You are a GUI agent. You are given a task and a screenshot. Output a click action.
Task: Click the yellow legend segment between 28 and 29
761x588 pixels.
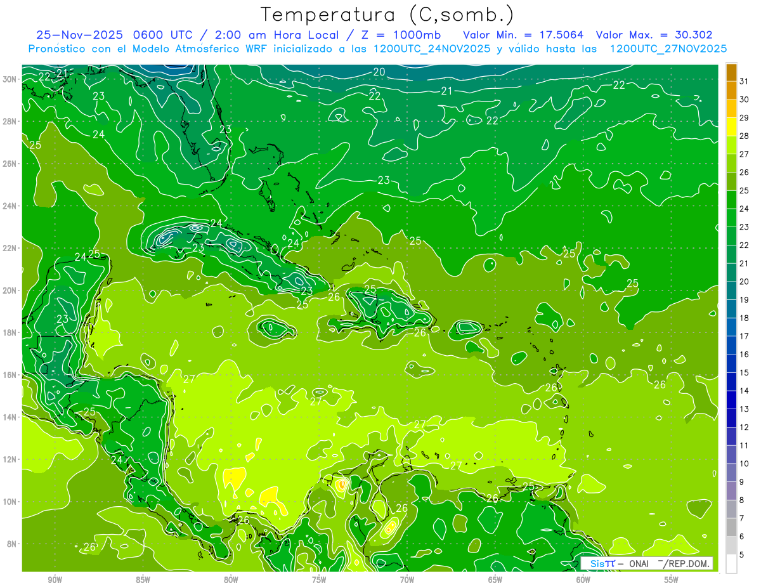coord(731,126)
